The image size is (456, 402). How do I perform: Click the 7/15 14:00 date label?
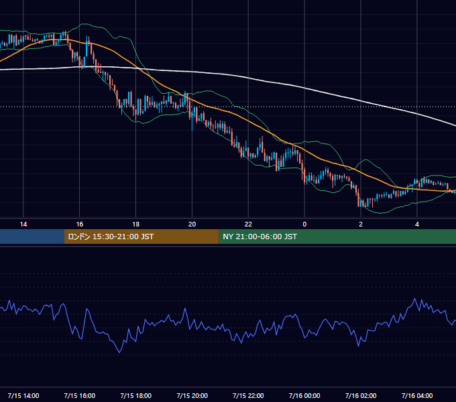23,395
